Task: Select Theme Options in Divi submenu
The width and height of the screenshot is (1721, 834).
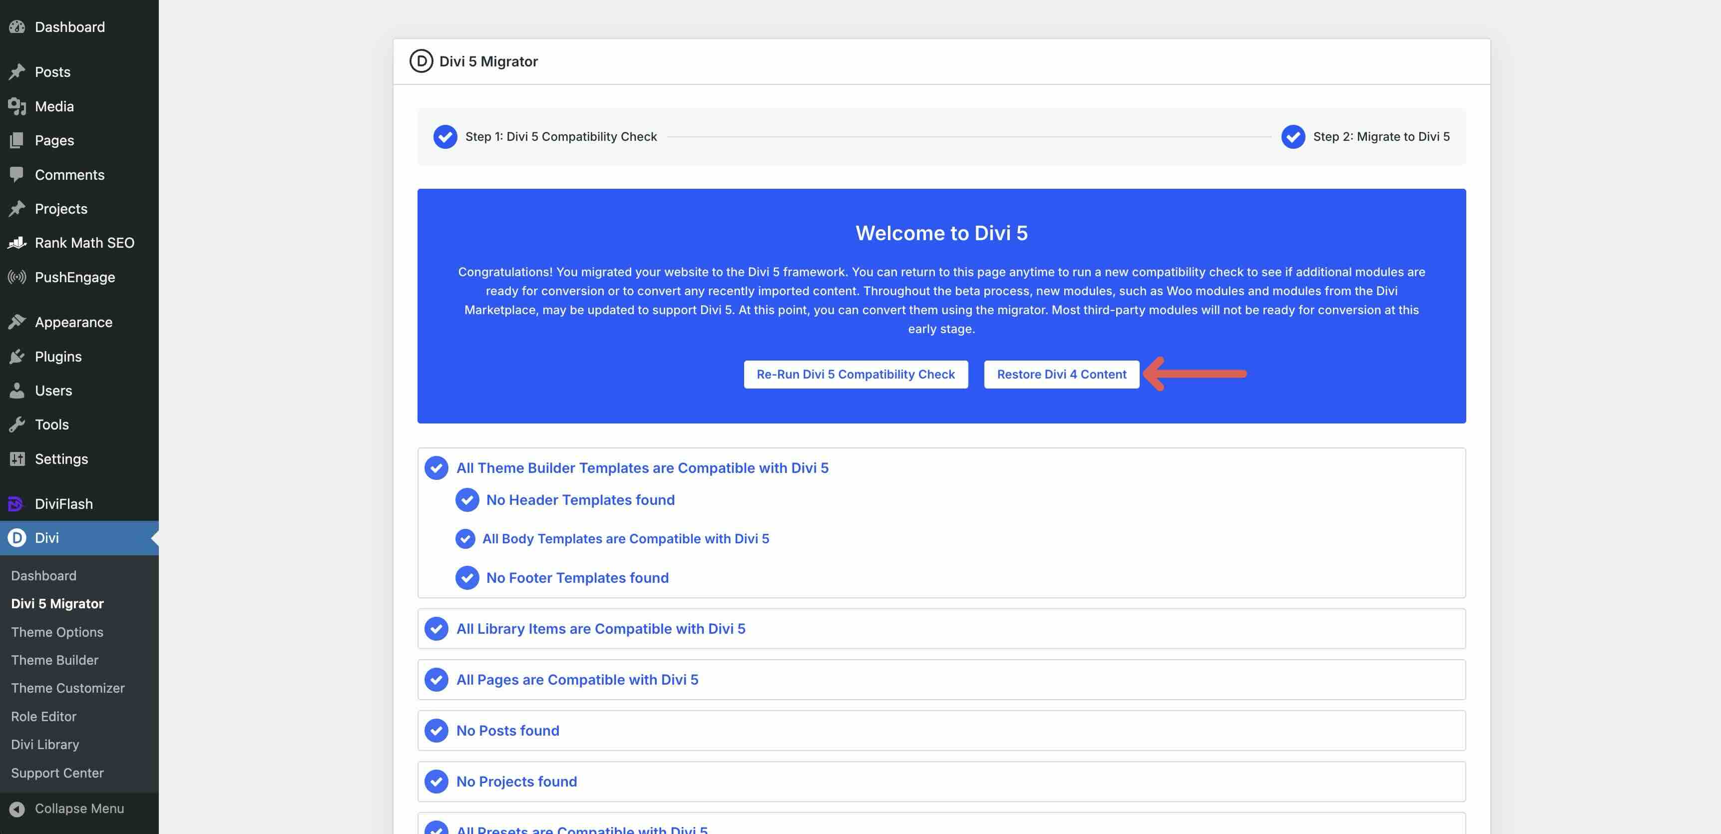Action: point(57,632)
